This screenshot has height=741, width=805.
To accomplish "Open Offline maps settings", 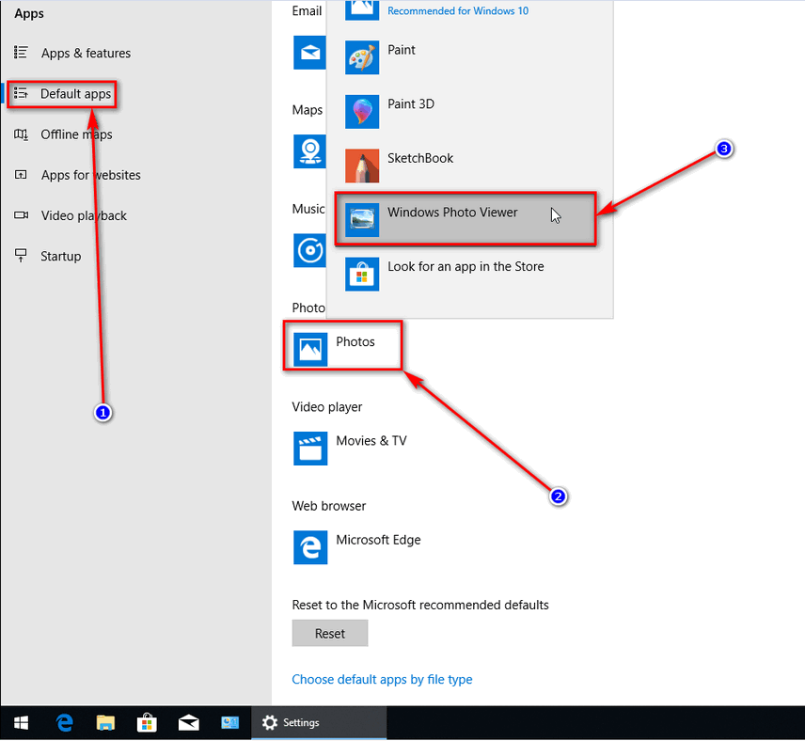I will [x=76, y=134].
